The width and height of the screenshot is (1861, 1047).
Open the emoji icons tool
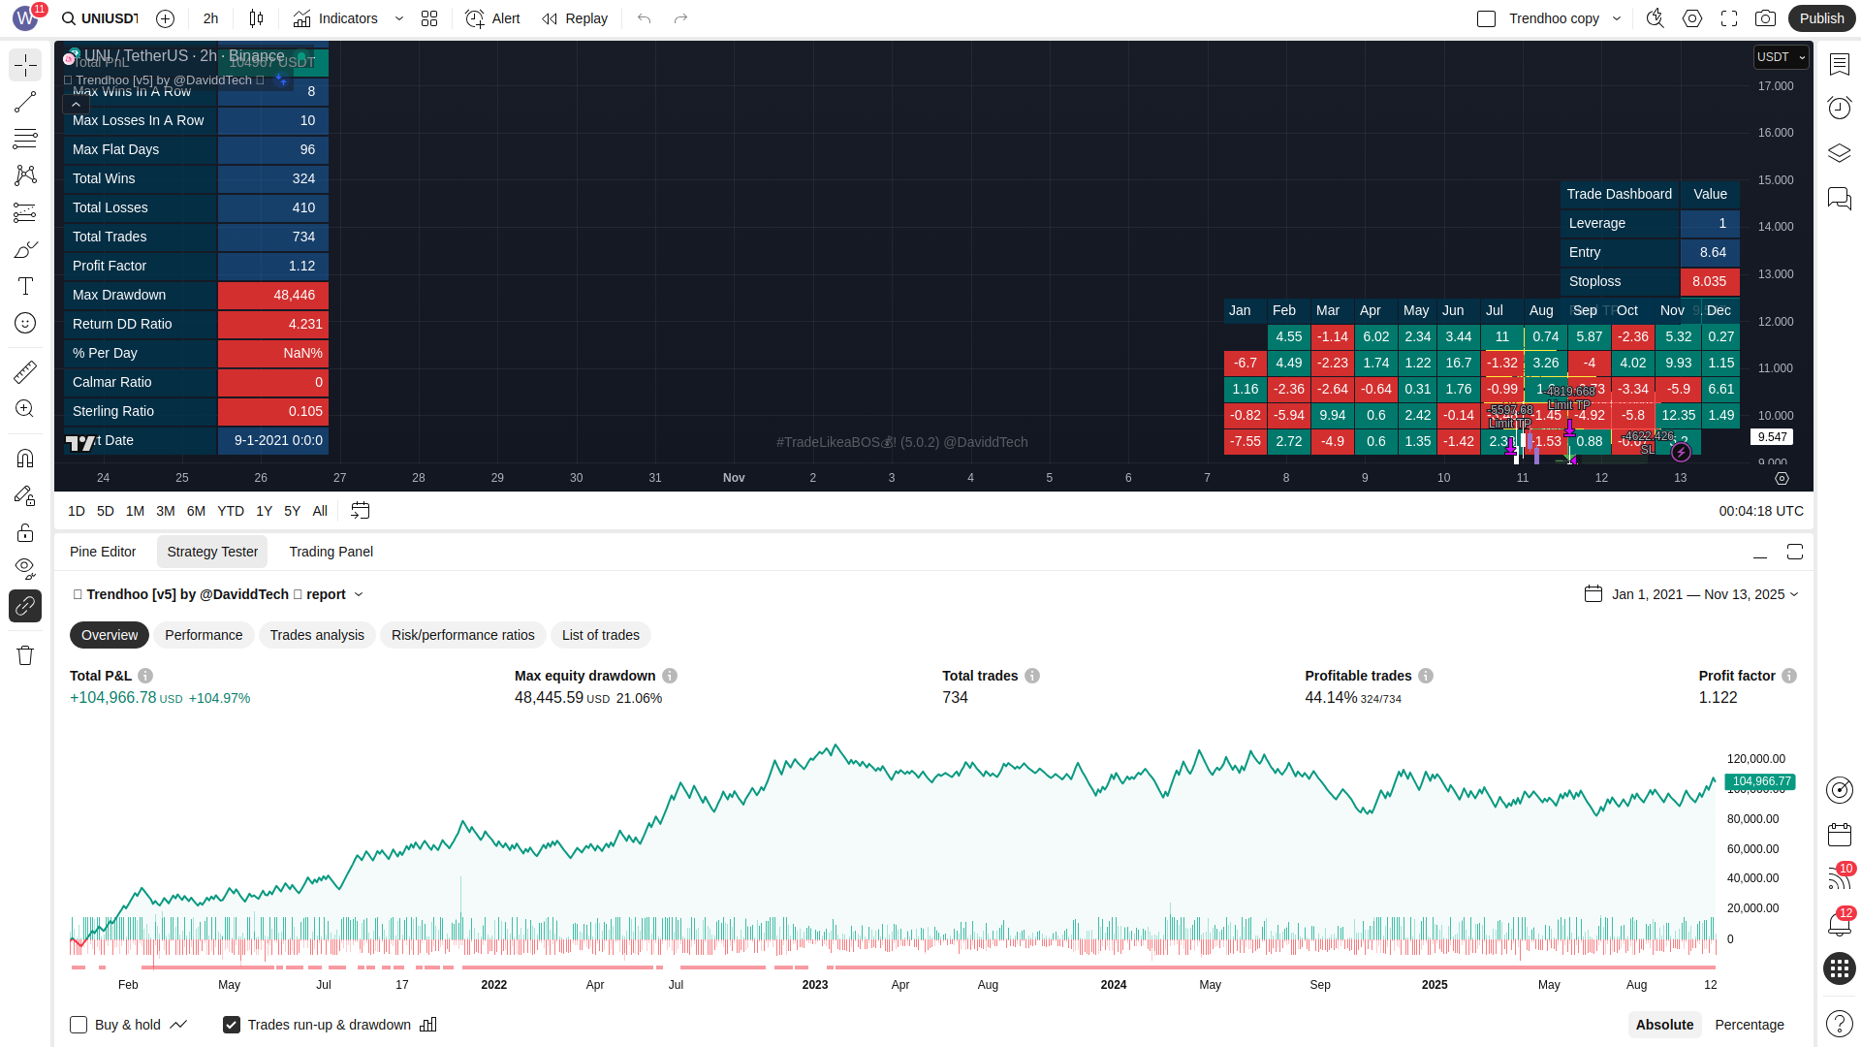(x=25, y=323)
